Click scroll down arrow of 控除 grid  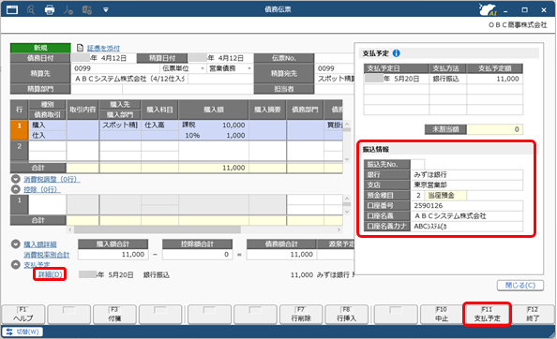point(347,212)
